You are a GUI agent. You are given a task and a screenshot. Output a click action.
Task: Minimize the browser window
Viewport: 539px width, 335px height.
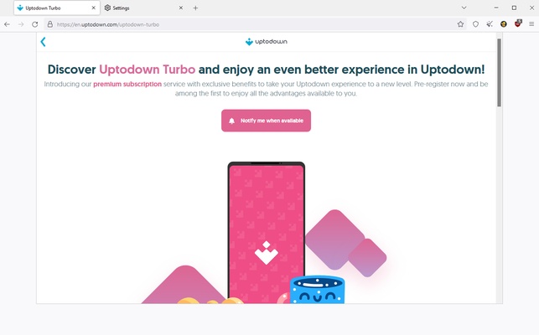pos(496,8)
